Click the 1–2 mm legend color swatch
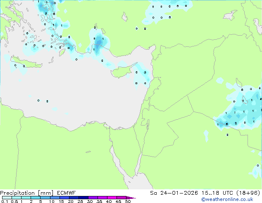Image resolution: width=262 pixels, height=203 pixels. coord(26,198)
